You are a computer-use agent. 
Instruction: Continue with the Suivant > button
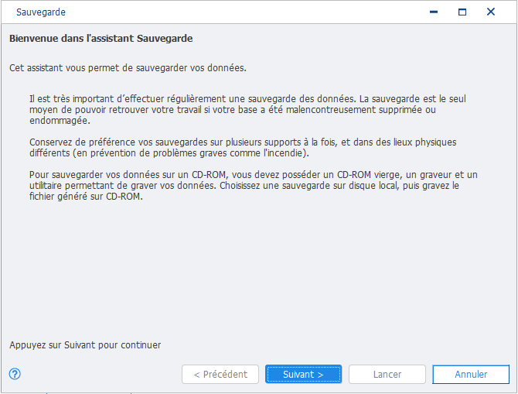coord(303,374)
